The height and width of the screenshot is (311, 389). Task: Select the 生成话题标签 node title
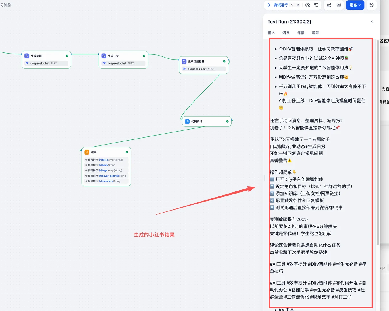[x=196, y=61]
